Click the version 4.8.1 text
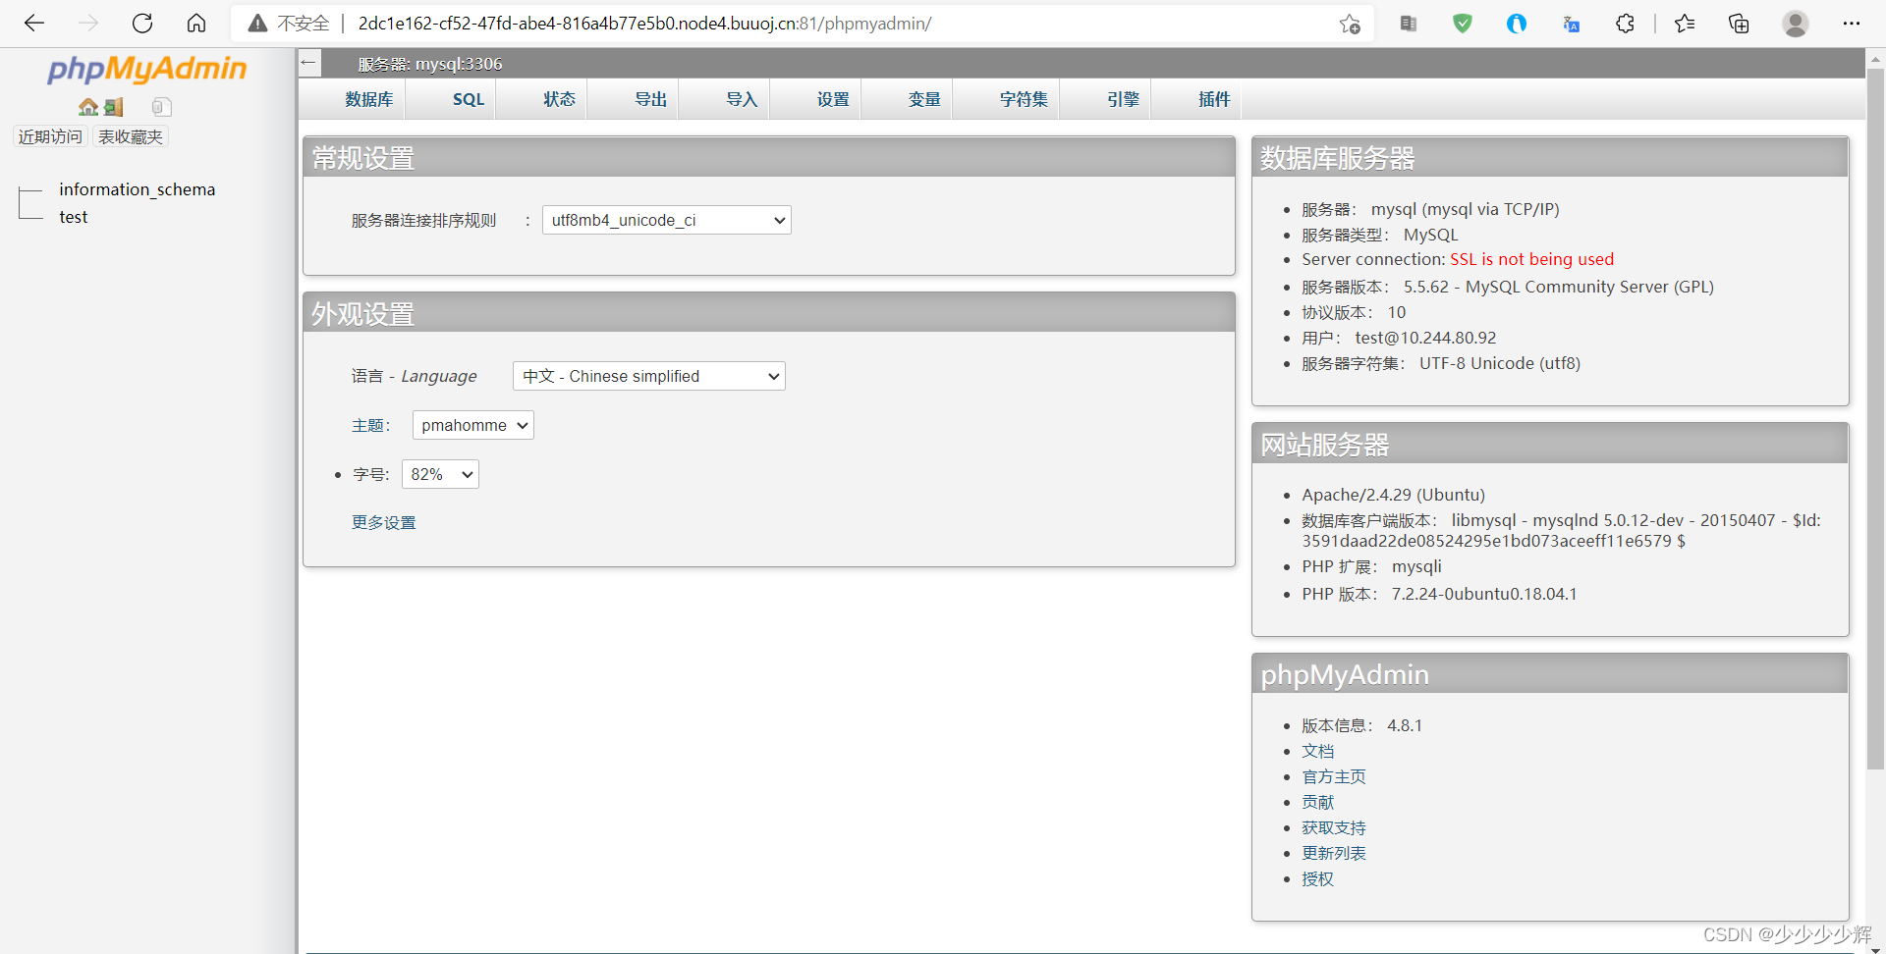 point(1405,725)
